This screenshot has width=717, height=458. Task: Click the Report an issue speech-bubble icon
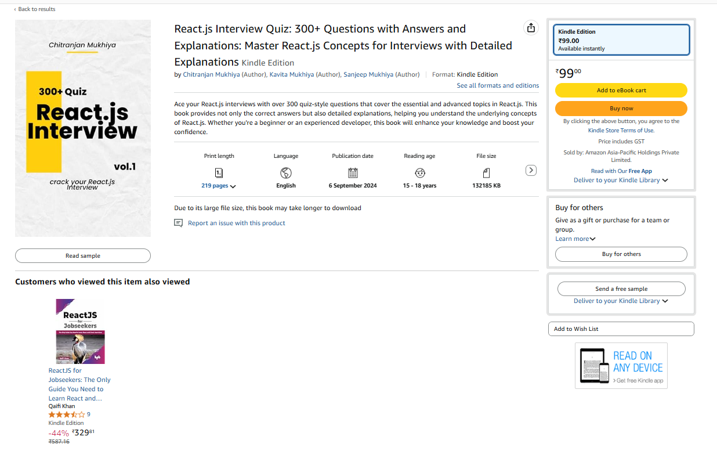179,223
